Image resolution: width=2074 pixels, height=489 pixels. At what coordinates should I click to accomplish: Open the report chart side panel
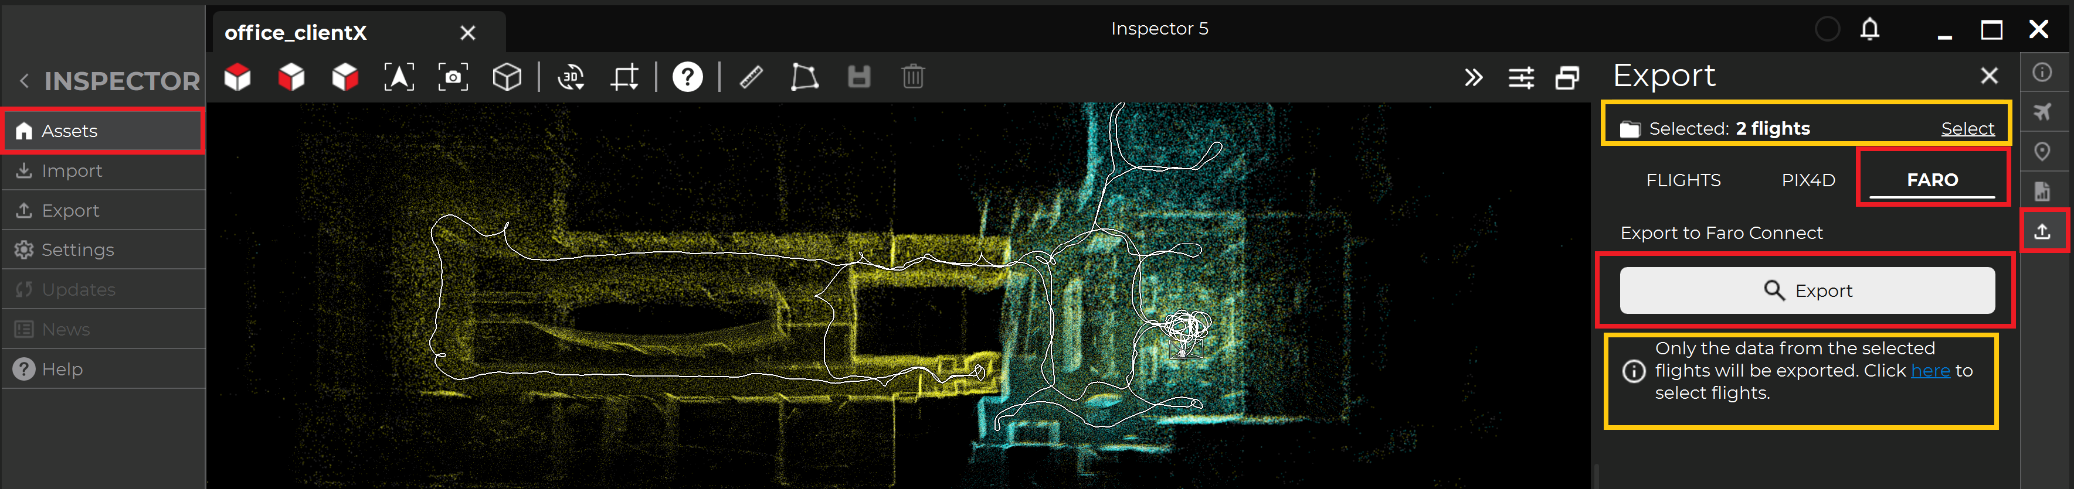pyautogui.click(x=2042, y=192)
